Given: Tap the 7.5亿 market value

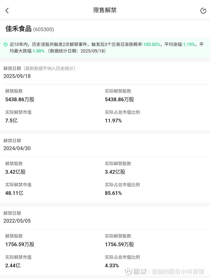Looking at the screenshot, I should pos(11,121).
